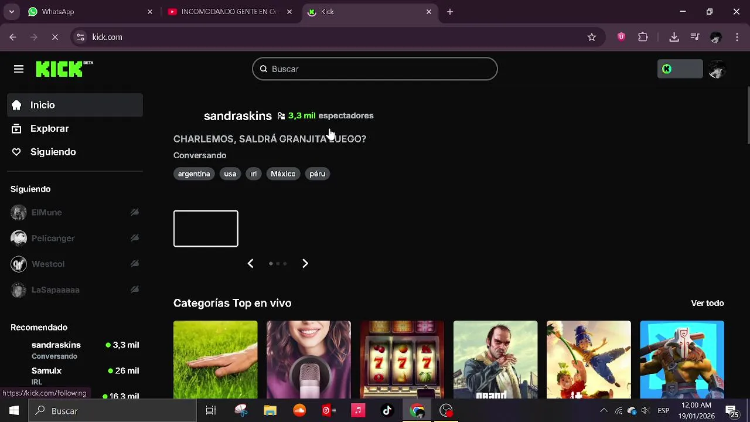Go back to previous page

13,37
